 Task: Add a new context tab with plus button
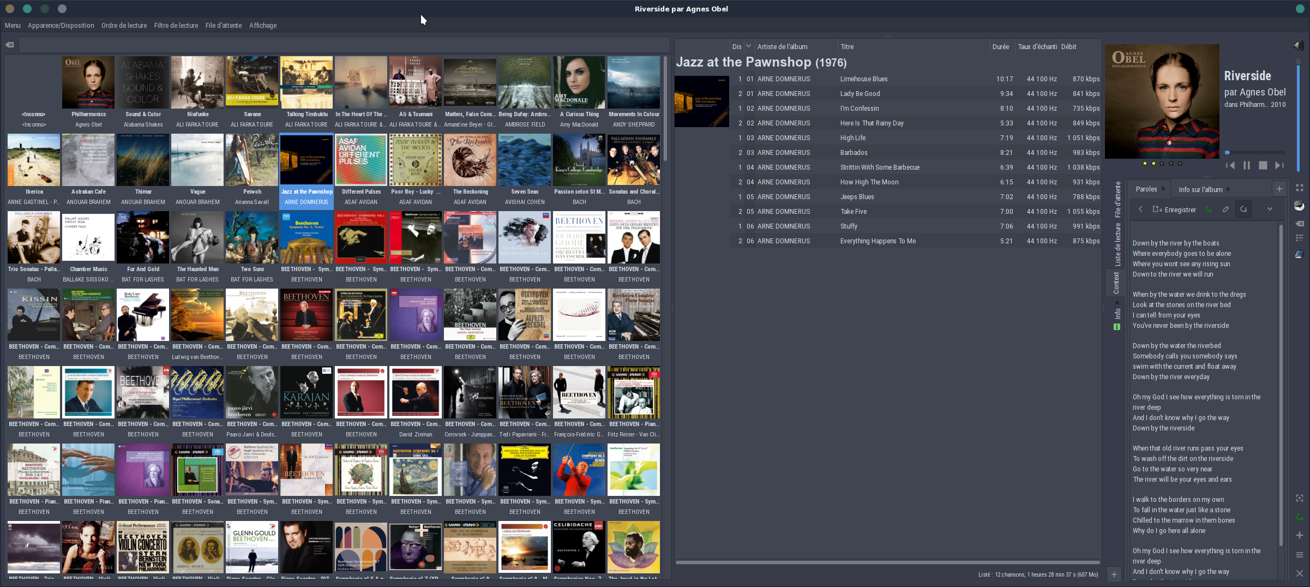pos(1279,189)
